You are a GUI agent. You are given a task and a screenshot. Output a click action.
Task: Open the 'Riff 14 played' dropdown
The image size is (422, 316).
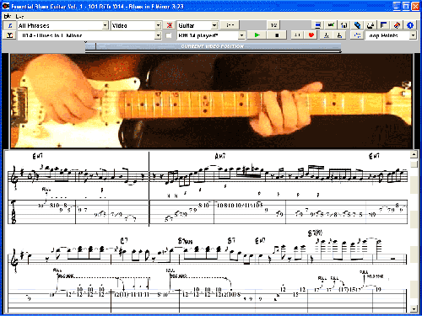pyautogui.click(x=241, y=35)
